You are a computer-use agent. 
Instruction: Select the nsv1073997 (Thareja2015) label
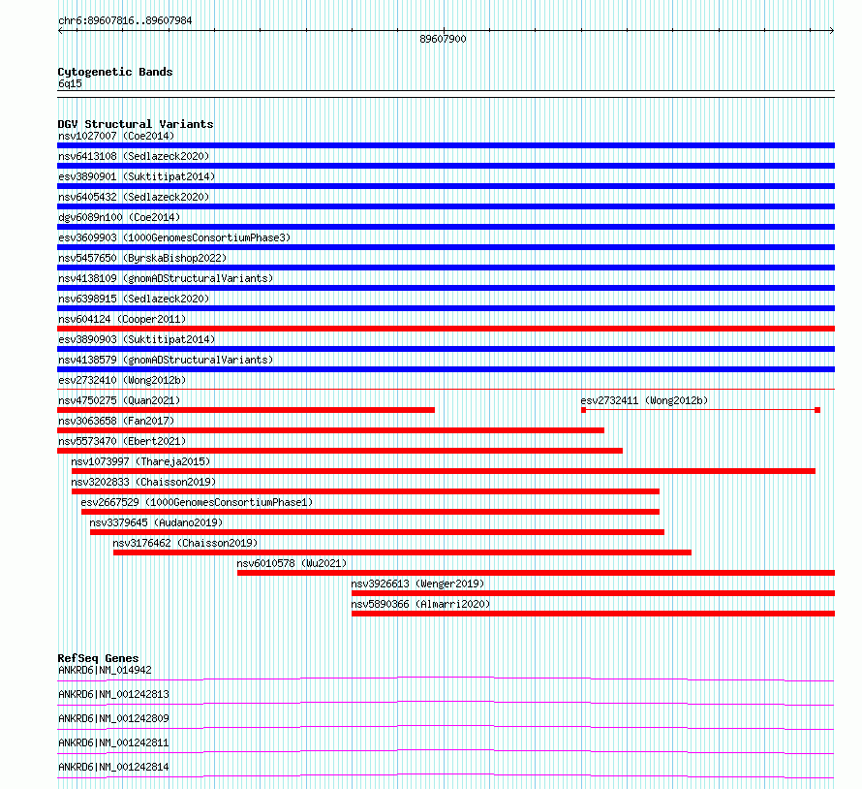(140, 461)
